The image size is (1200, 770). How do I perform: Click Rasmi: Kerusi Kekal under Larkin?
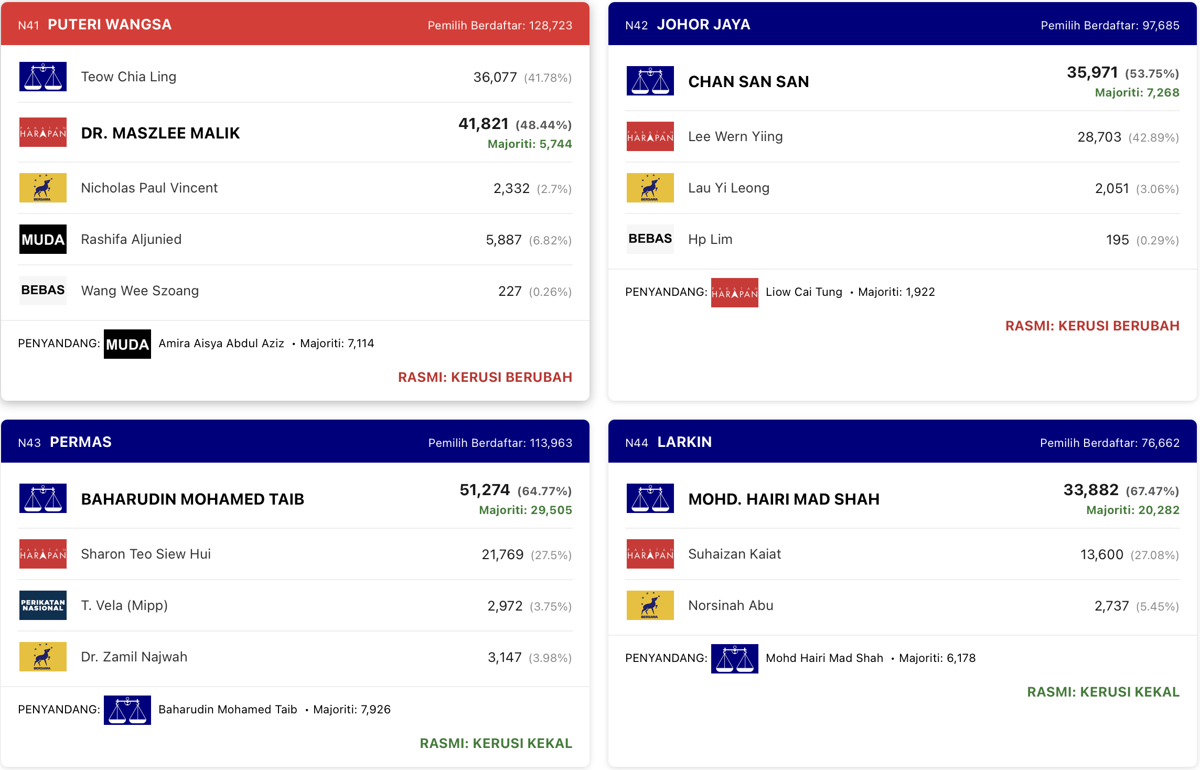coord(1103,692)
